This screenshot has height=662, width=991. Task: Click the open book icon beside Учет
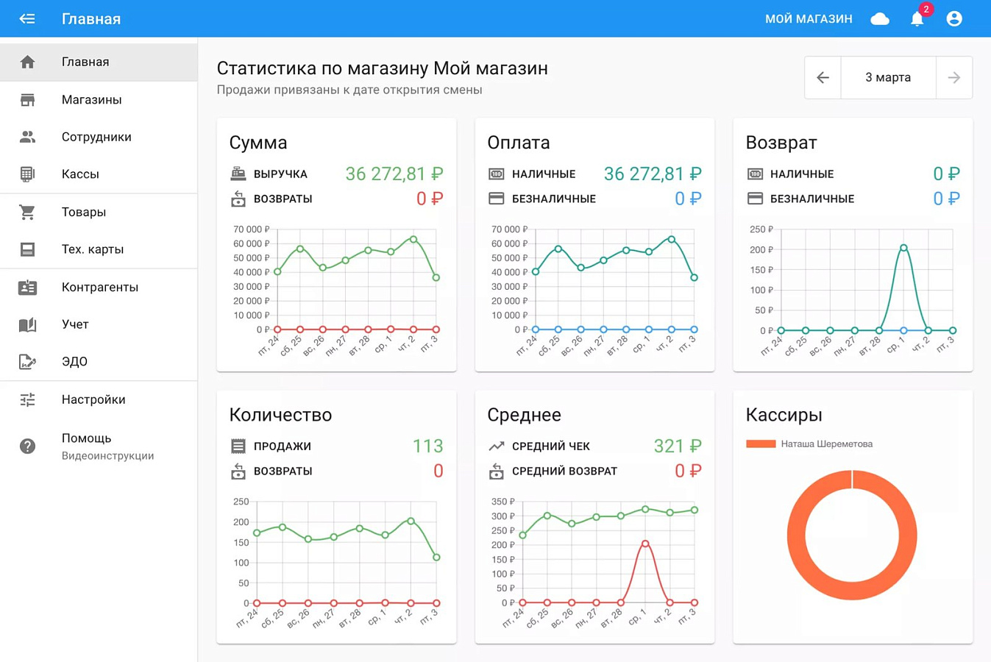coord(27,324)
